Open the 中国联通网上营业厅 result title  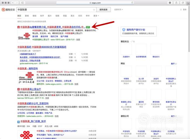(x=30, y=89)
